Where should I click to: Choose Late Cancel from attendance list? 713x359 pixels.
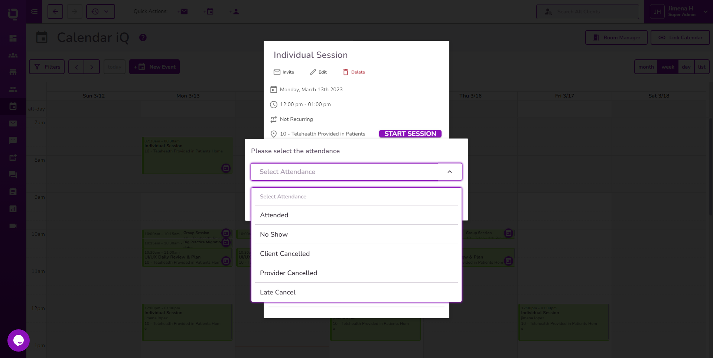pos(356,292)
